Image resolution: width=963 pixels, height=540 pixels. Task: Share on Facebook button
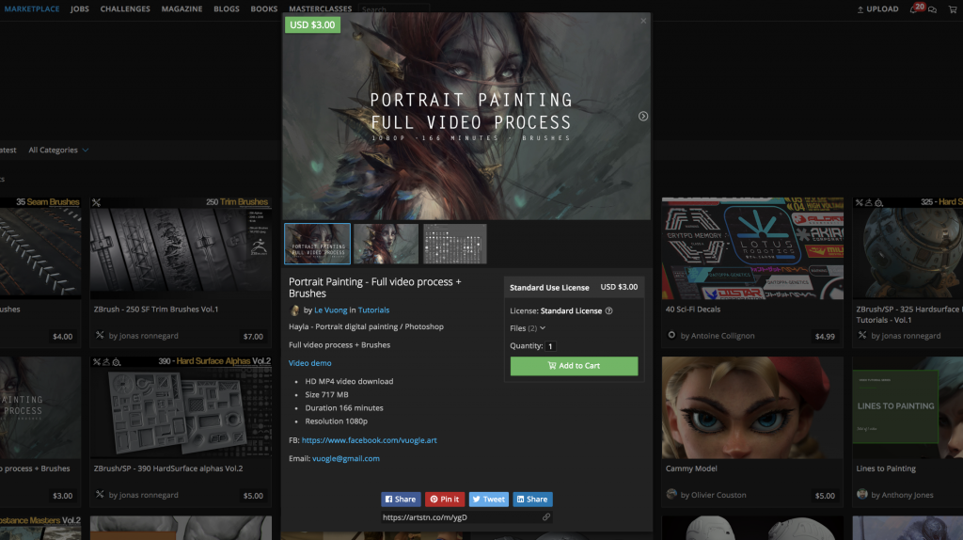coord(401,500)
